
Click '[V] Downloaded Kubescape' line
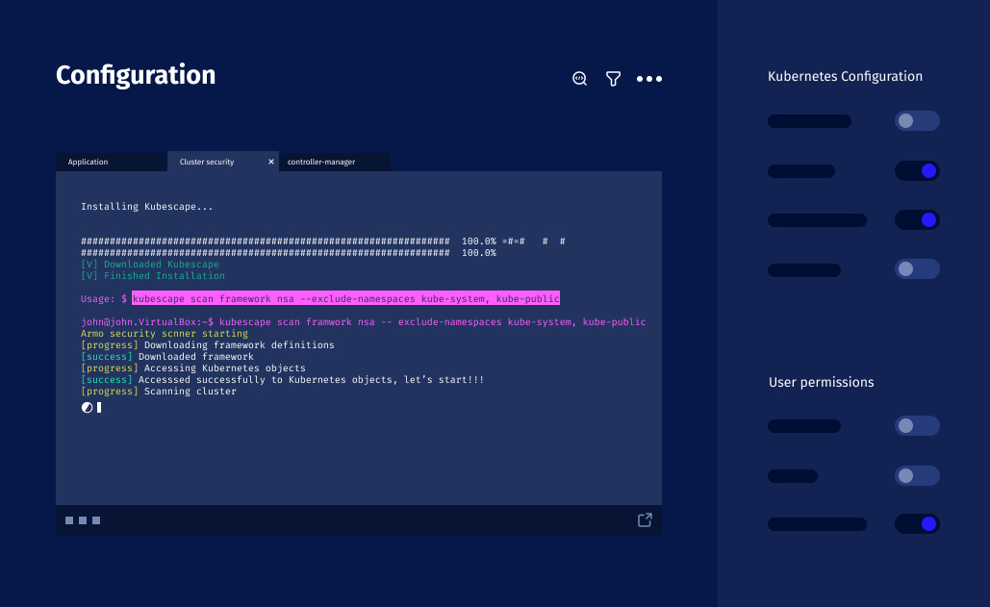click(150, 265)
